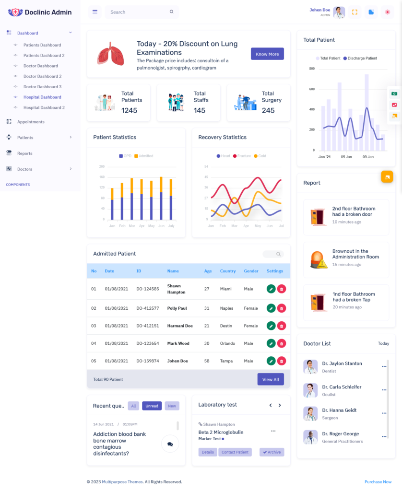Click the search icon in Admitted Patient panel
Viewport: 402px width, 491px height.
[279, 254]
